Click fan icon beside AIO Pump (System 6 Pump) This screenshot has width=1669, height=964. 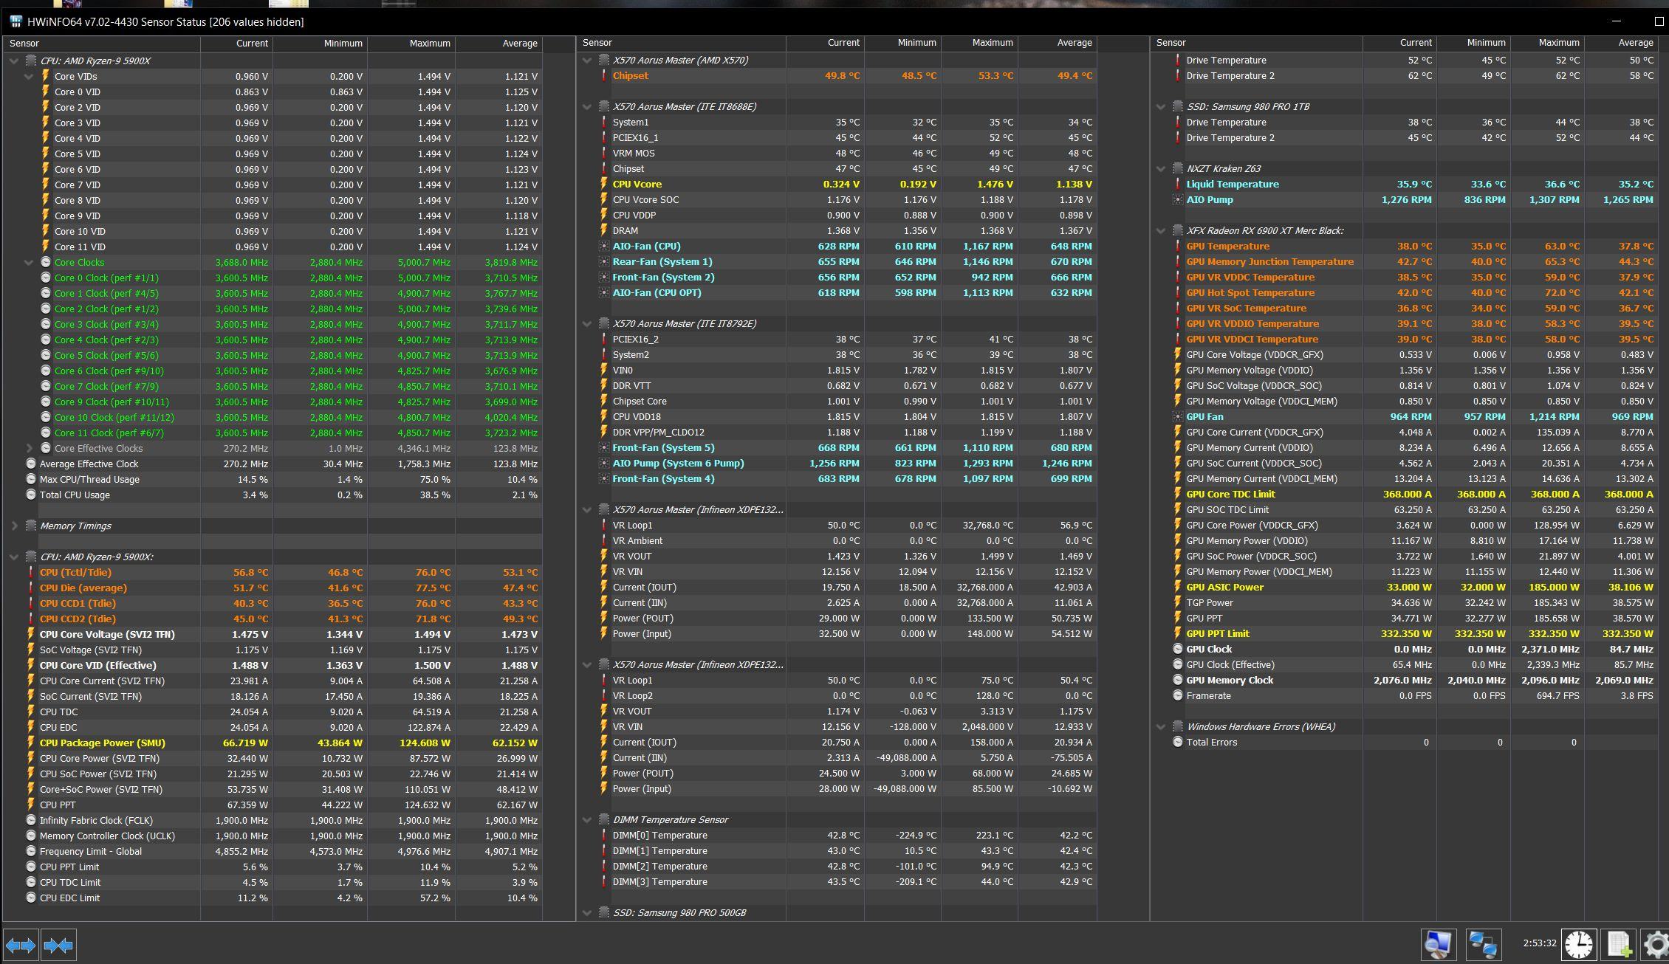(604, 463)
